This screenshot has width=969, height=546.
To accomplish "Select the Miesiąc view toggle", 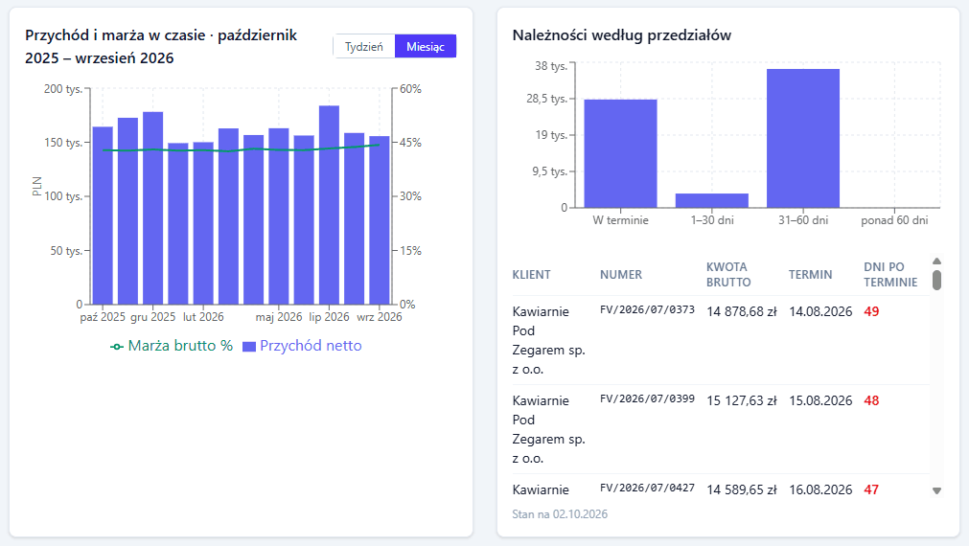I will click(426, 46).
